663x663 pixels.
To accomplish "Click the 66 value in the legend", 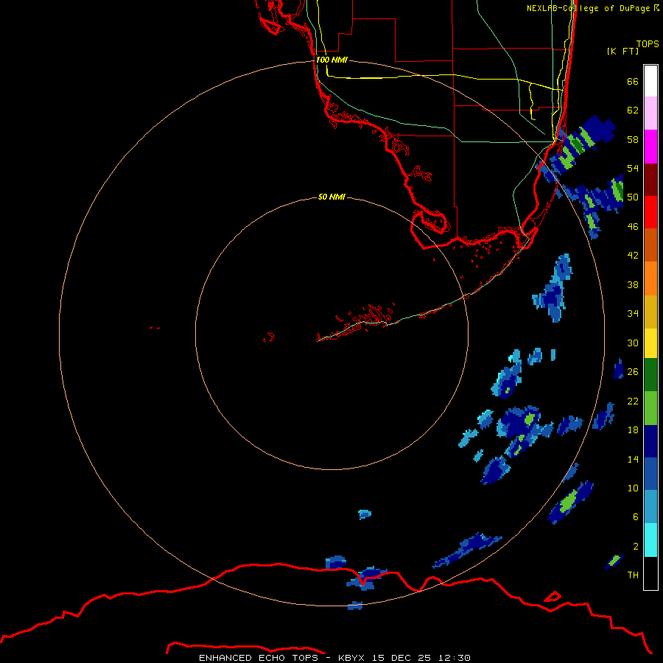I will 633,81.
